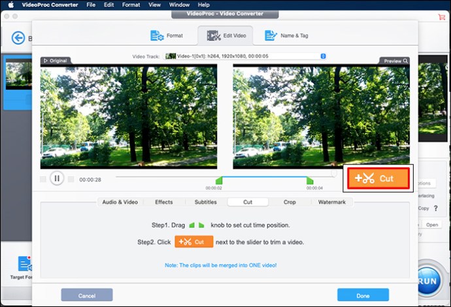Open the Crop tab
Screen dimensions: 451x307
[x=289, y=202]
